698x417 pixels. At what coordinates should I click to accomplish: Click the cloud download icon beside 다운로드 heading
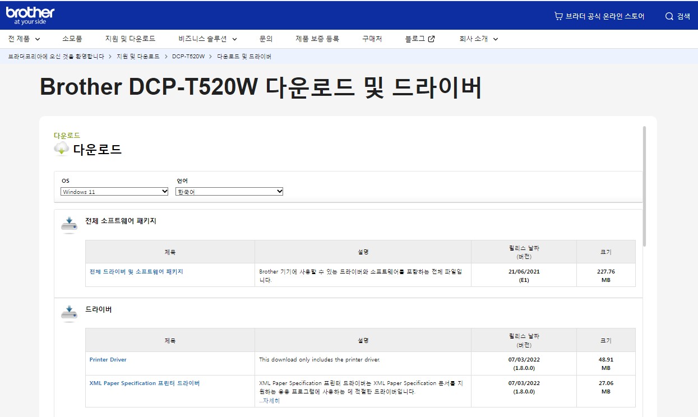click(62, 149)
